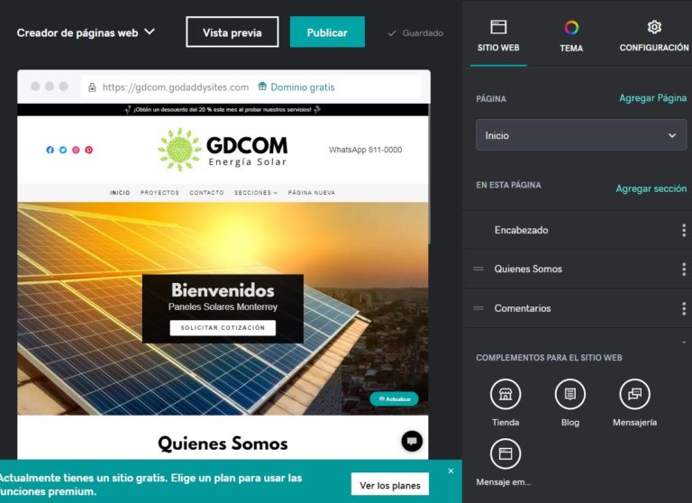Click the Publicar button
The image size is (692, 503).
pyautogui.click(x=327, y=32)
